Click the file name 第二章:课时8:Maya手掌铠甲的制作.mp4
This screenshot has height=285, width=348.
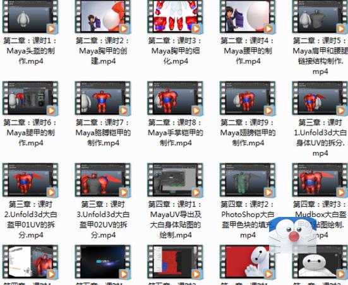click(175, 133)
